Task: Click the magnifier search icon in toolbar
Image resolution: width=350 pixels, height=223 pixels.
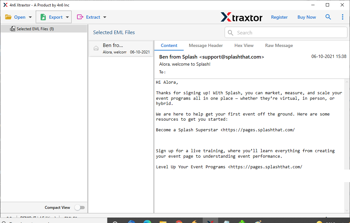Action: [x=328, y=17]
